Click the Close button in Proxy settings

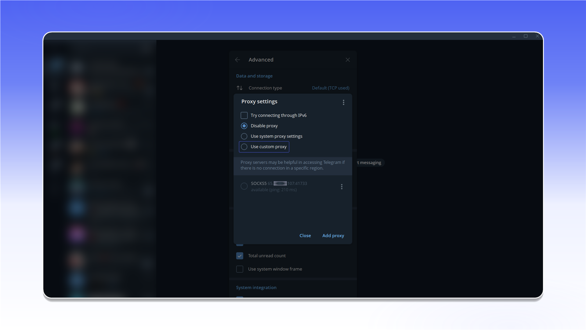(305, 236)
